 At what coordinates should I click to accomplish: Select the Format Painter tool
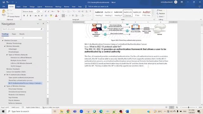pos(13,16)
